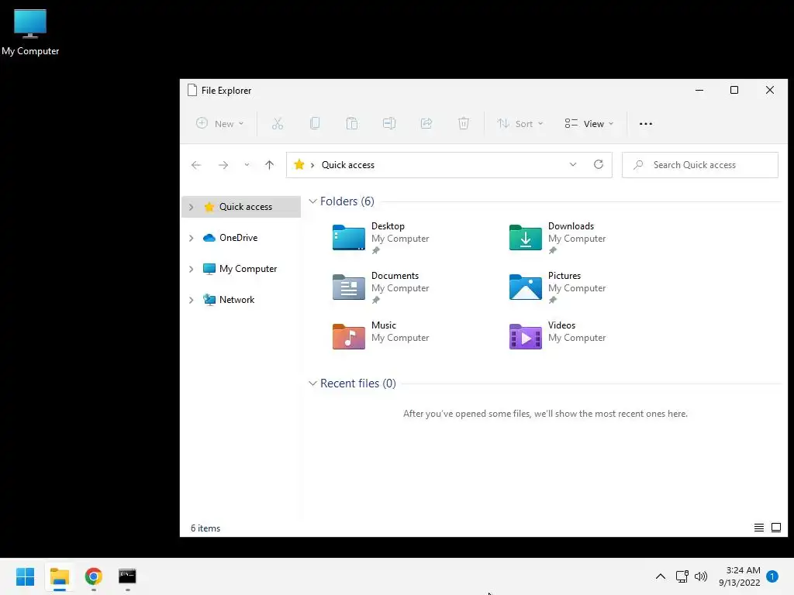The width and height of the screenshot is (794, 595).
Task: Collapse the Folders (6) group
Action: pyautogui.click(x=313, y=201)
